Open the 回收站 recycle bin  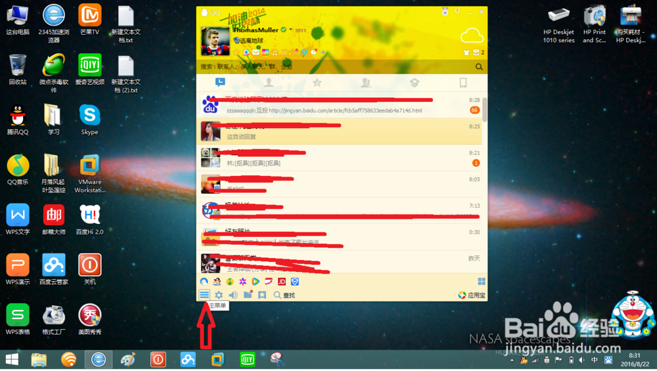[18, 70]
